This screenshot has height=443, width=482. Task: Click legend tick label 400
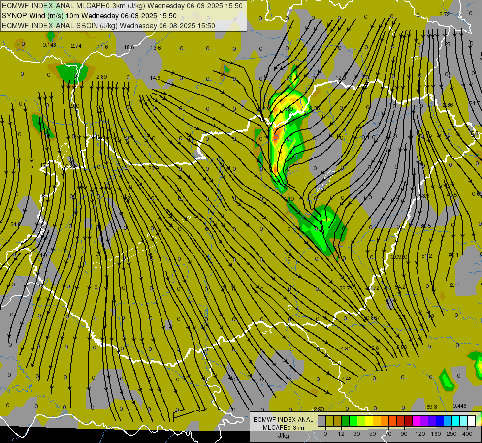click(467, 434)
